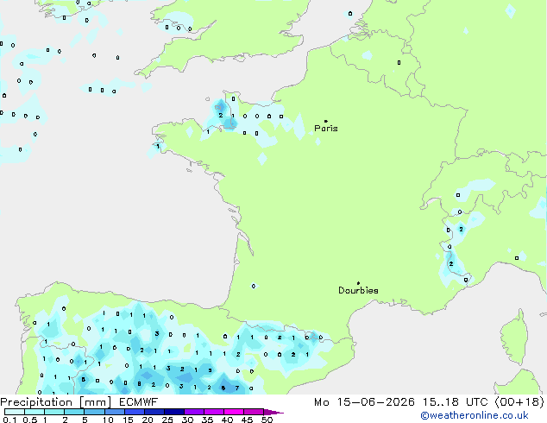The image size is (547, 423).
Task: Click the forecast date 'Mo 15-06-2026'
Action: coord(364,402)
